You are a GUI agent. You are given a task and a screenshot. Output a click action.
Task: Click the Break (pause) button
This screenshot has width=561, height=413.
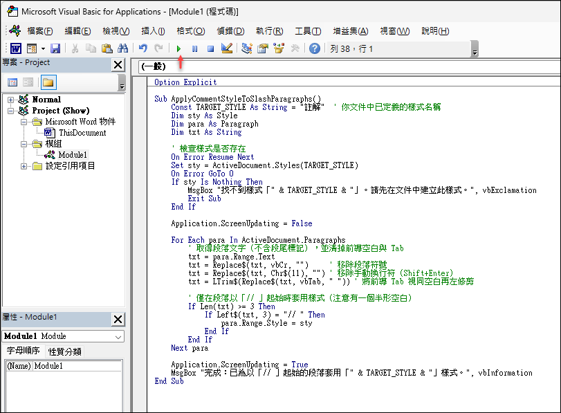pyautogui.click(x=194, y=48)
